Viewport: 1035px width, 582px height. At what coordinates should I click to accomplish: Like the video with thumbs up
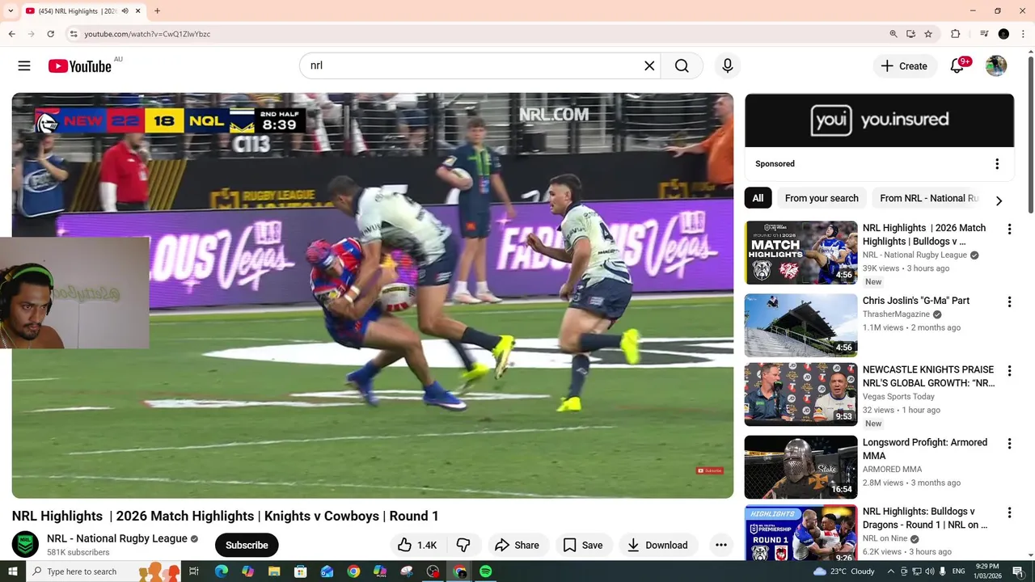point(417,545)
